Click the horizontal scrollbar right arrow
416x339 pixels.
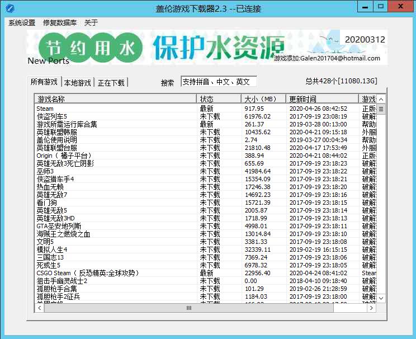click(371, 308)
